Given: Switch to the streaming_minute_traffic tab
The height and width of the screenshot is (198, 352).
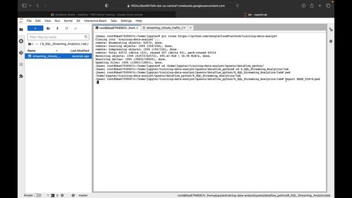Looking at the screenshot, I should (164, 28).
